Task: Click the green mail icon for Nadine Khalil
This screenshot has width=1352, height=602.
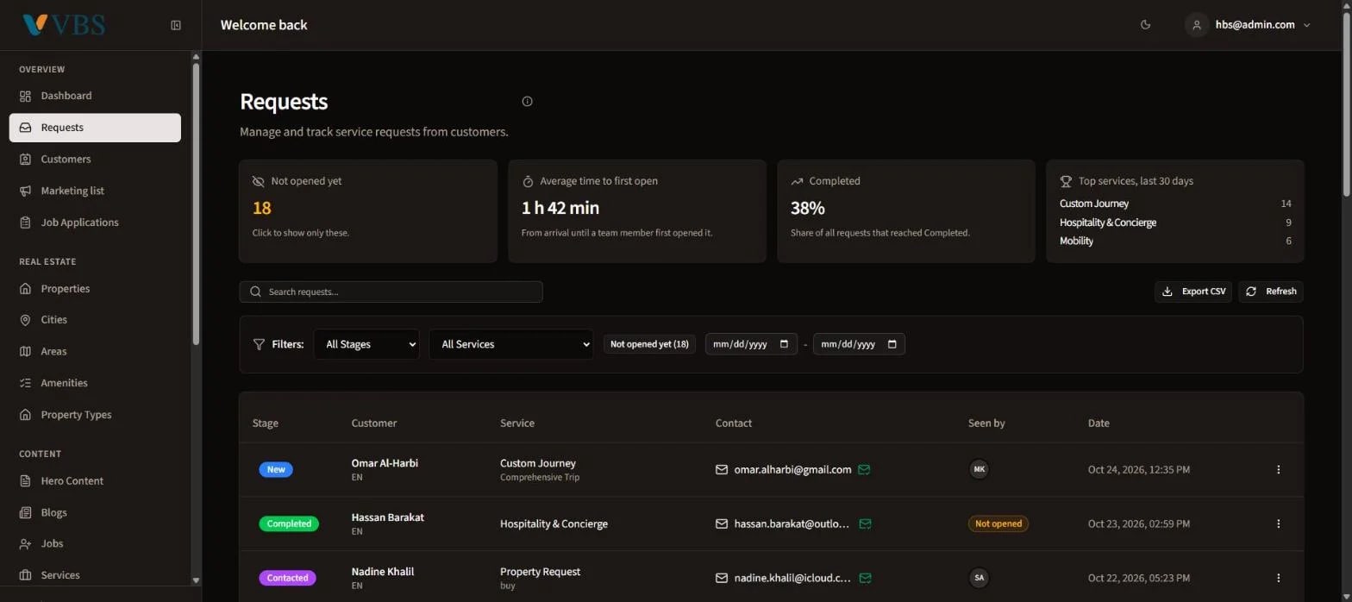Action: [x=866, y=578]
